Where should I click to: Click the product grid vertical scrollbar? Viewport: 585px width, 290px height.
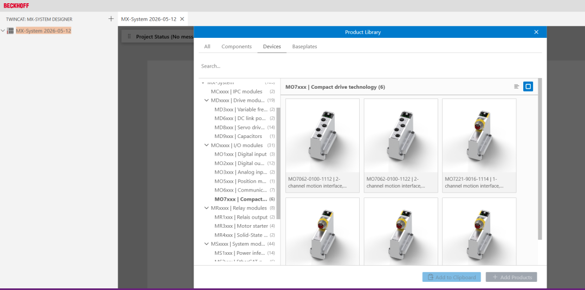pyautogui.click(x=540, y=159)
